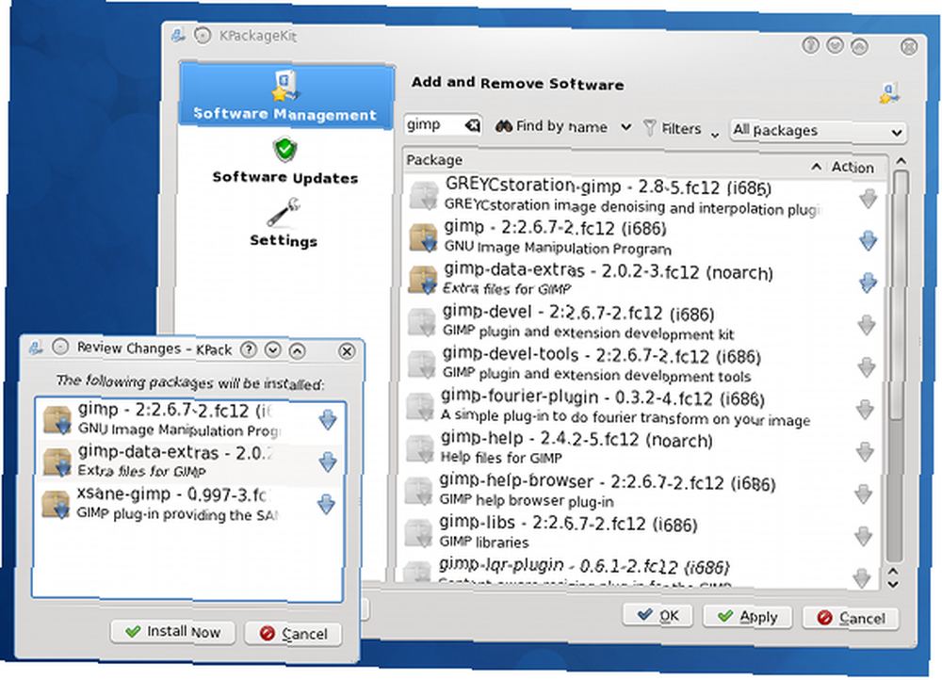Toggle install arrow for gimp-libs
942x680 pixels.
tap(864, 536)
